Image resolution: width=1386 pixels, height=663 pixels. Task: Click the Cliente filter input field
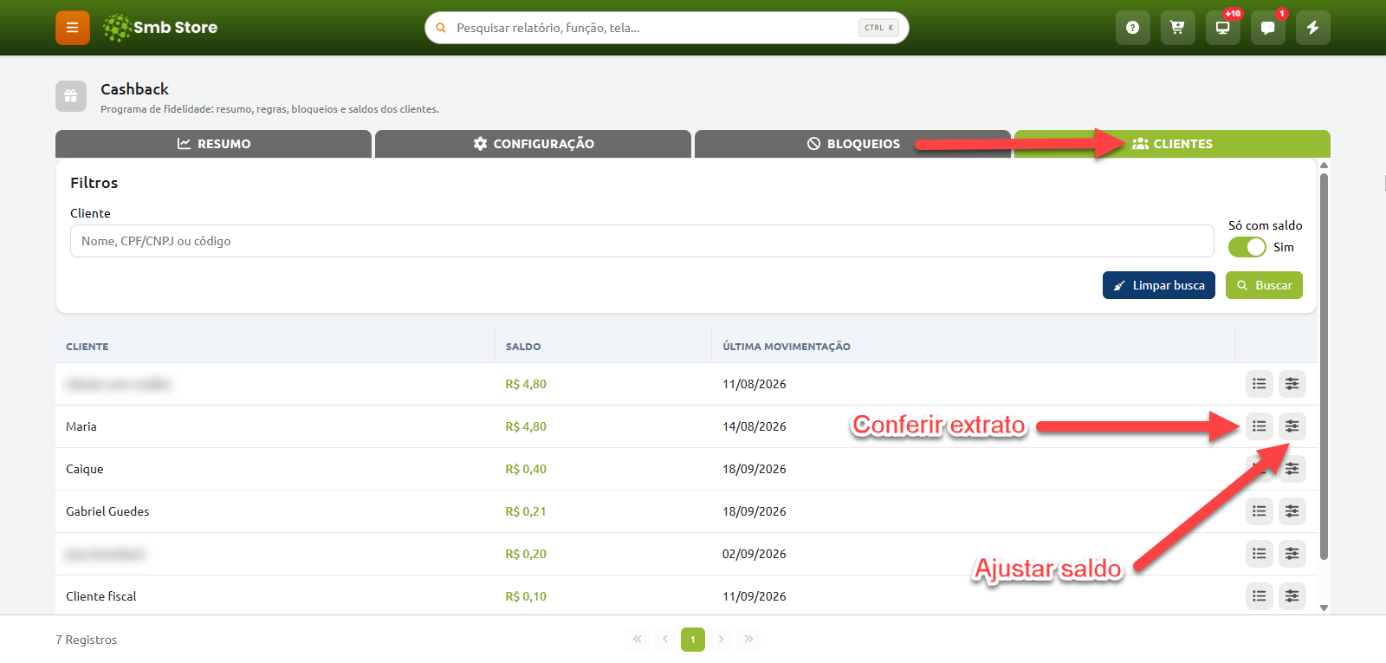coord(642,241)
